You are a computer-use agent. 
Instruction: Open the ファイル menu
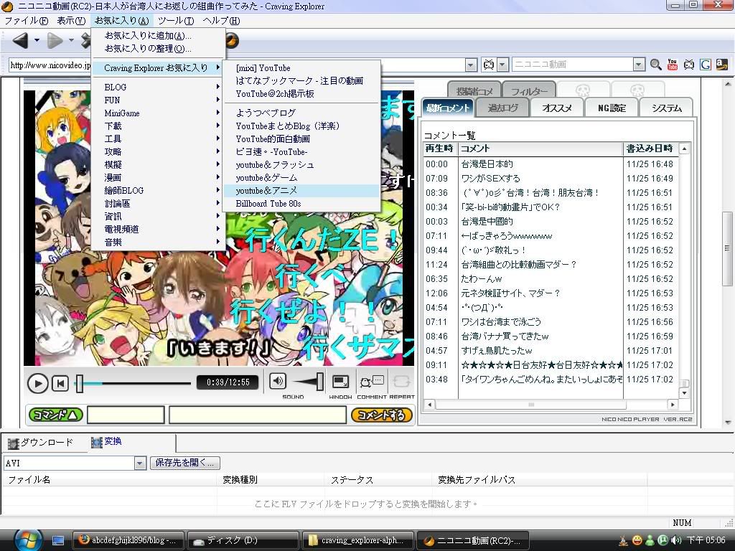(27, 21)
